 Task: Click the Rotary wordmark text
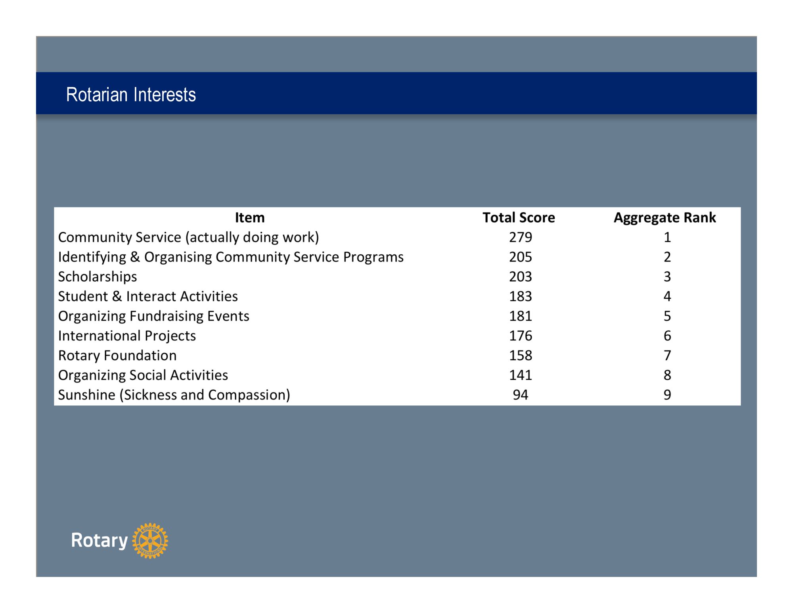(99, 540)
